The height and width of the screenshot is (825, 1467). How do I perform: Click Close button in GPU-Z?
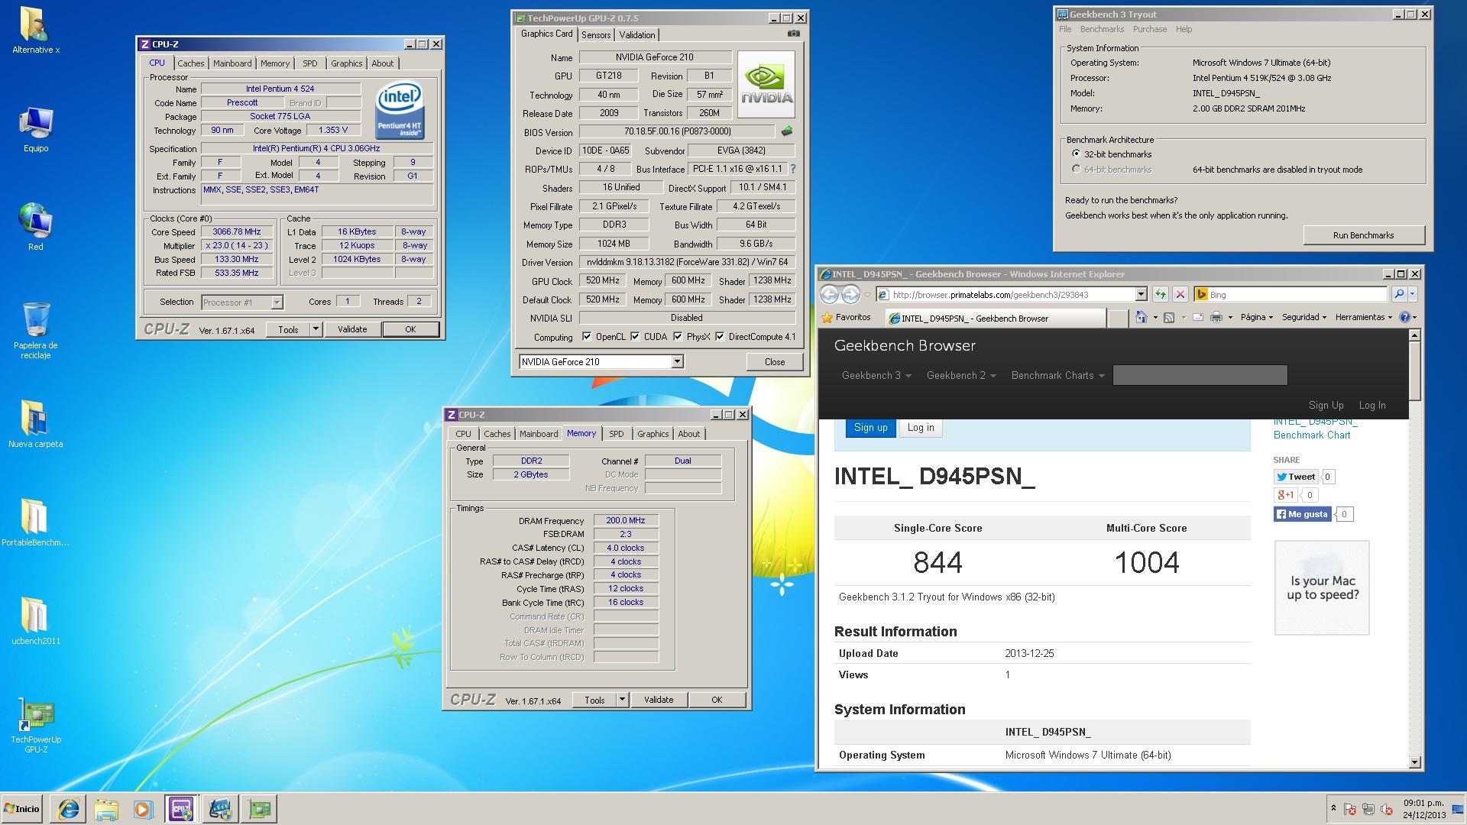(x=775, y=362)
